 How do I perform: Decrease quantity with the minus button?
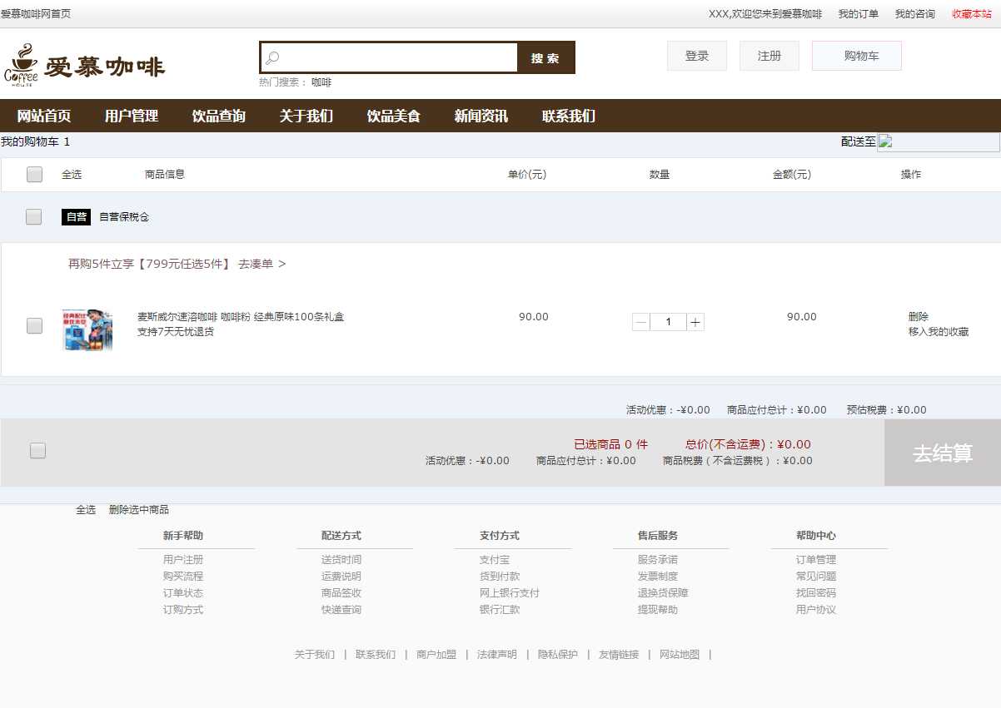(x=640, y=322)
